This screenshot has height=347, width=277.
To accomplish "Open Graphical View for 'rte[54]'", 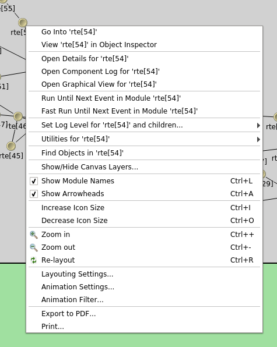I will pyautogui.click(x=144, y=84).
